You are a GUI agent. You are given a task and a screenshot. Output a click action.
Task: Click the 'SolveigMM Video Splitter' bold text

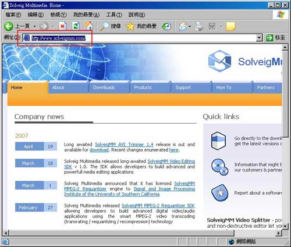pos(239,220)
